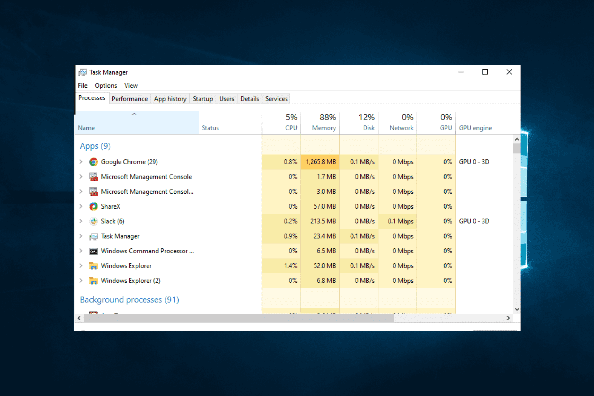The width and height of the screenshot is (594, 396).
Task: Click the Background processes (91) heading
Action: 129,300
